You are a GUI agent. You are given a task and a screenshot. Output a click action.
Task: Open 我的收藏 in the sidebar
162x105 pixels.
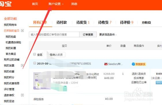pos(9,71)
